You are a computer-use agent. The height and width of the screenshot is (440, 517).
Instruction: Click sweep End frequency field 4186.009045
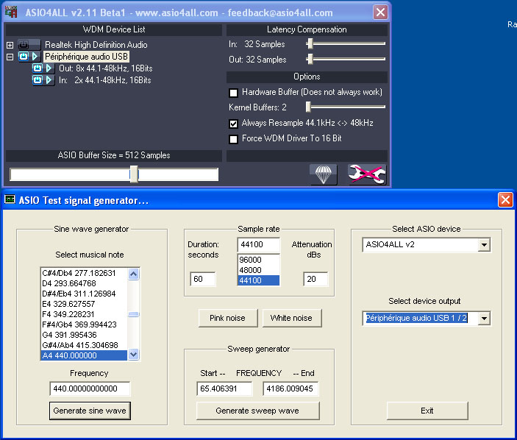pos(290,388)
